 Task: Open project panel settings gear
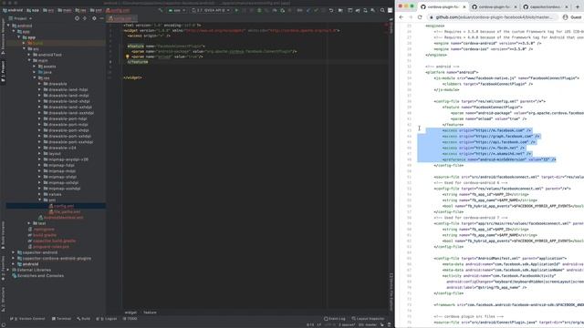(94, 18)
